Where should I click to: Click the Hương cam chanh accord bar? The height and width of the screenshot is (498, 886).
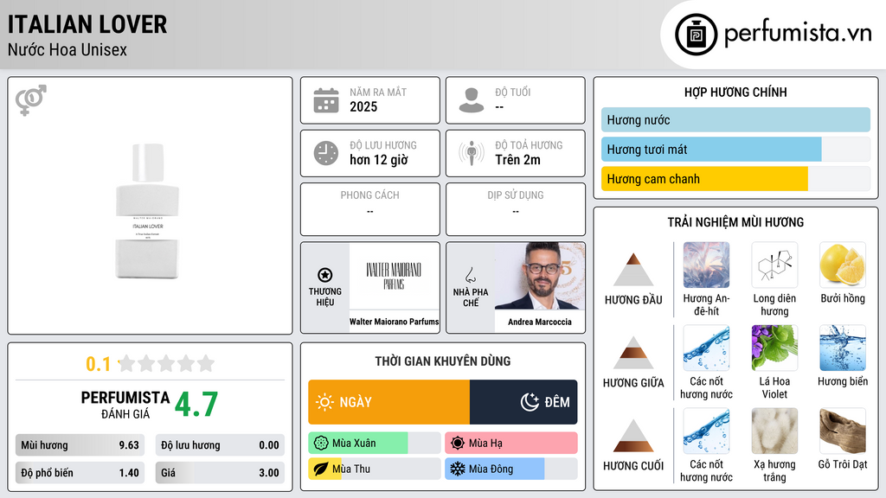click(735, 178)
